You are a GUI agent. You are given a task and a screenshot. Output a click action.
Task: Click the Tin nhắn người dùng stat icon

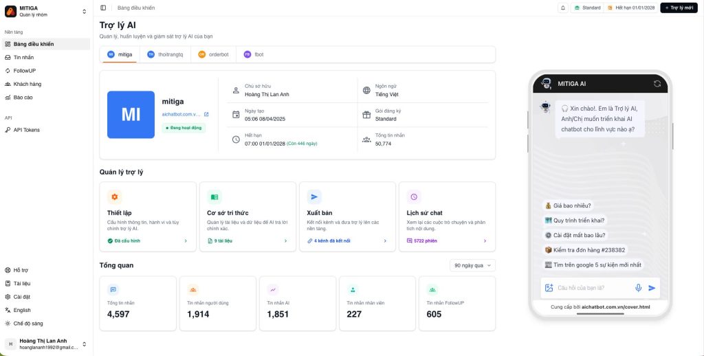[x=193, y=289]
